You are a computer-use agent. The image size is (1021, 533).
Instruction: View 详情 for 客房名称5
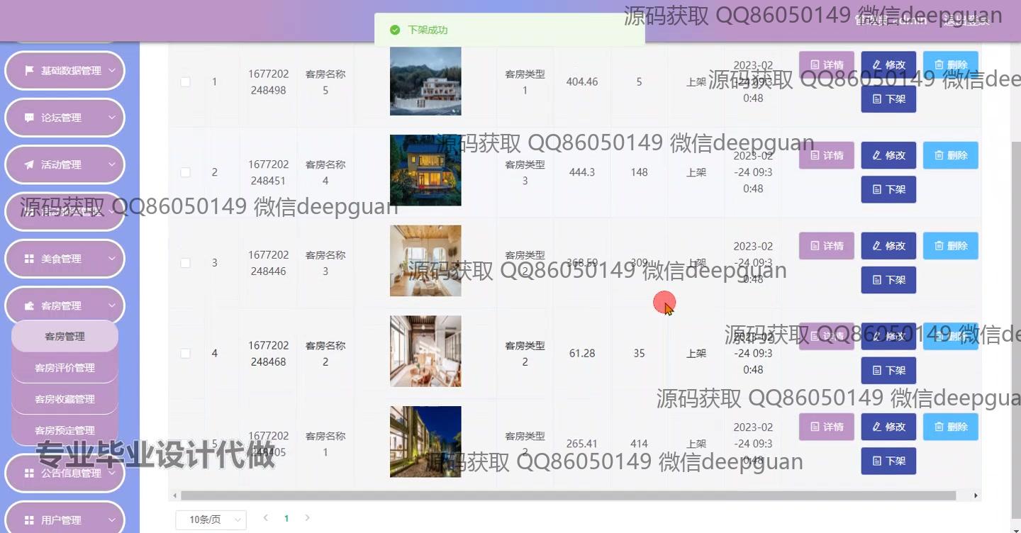(x=827, y=64)
